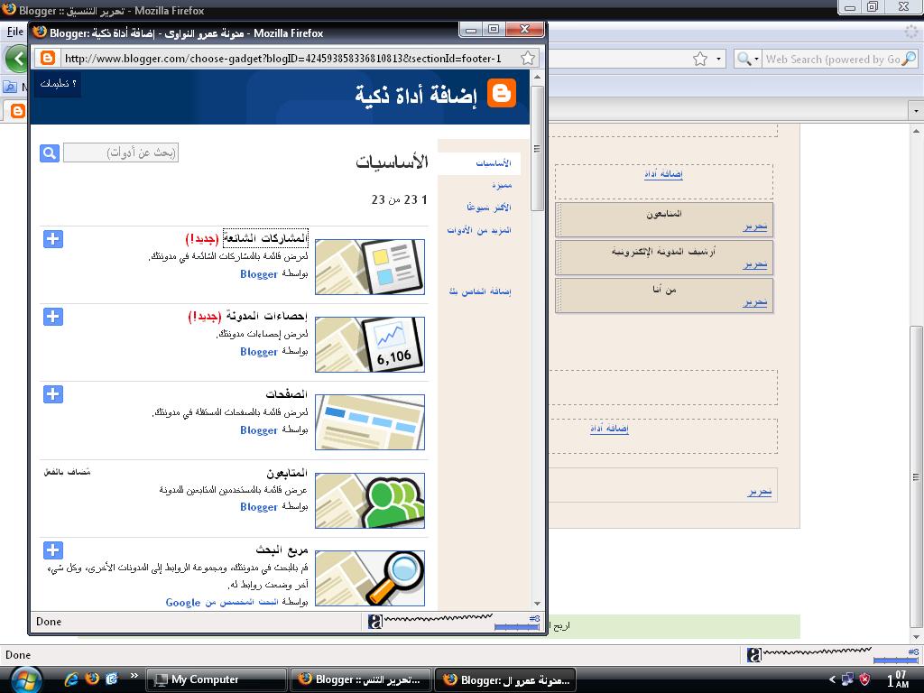Edit the Blog Archive widget in layout page
The width and height of the screenshot is (924, 693).
[x=755, y=264]
